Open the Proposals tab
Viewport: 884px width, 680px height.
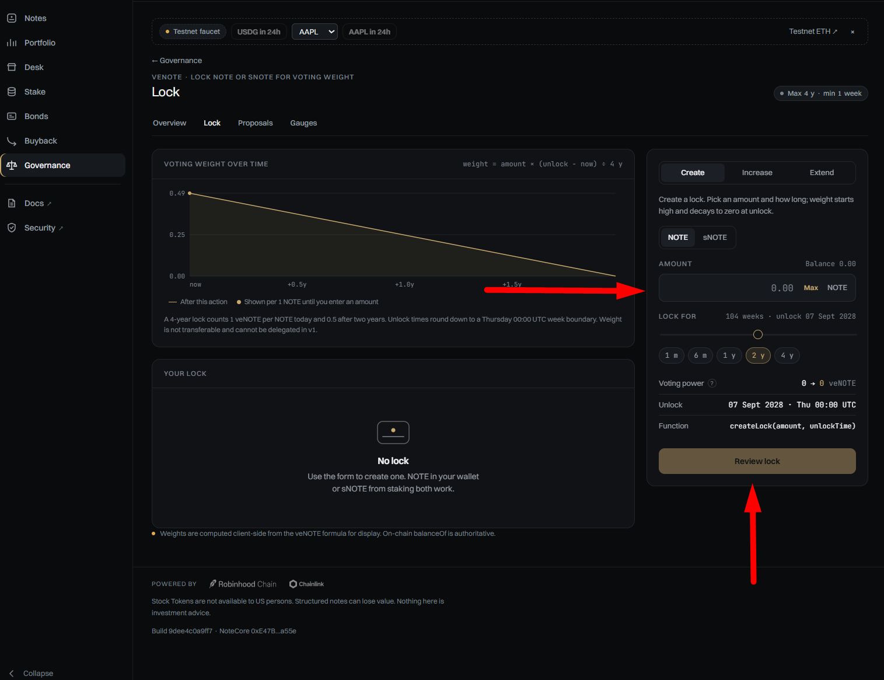click(256, 123)
